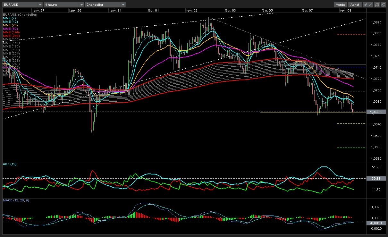Open the chart studies icon

tap(377, 4)
